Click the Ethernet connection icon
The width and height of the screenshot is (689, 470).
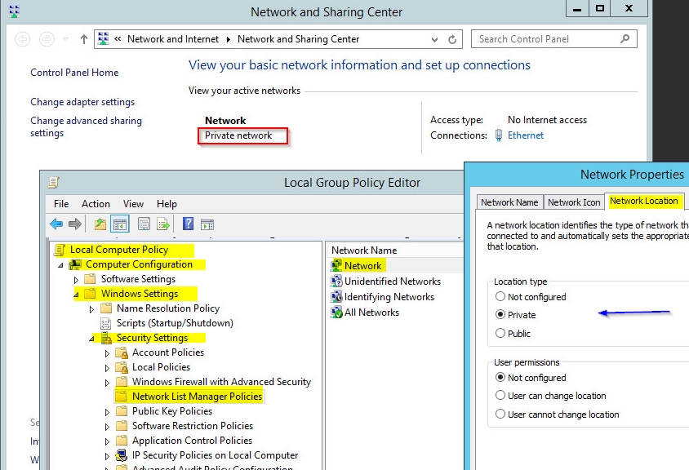(x=498, y=135)
